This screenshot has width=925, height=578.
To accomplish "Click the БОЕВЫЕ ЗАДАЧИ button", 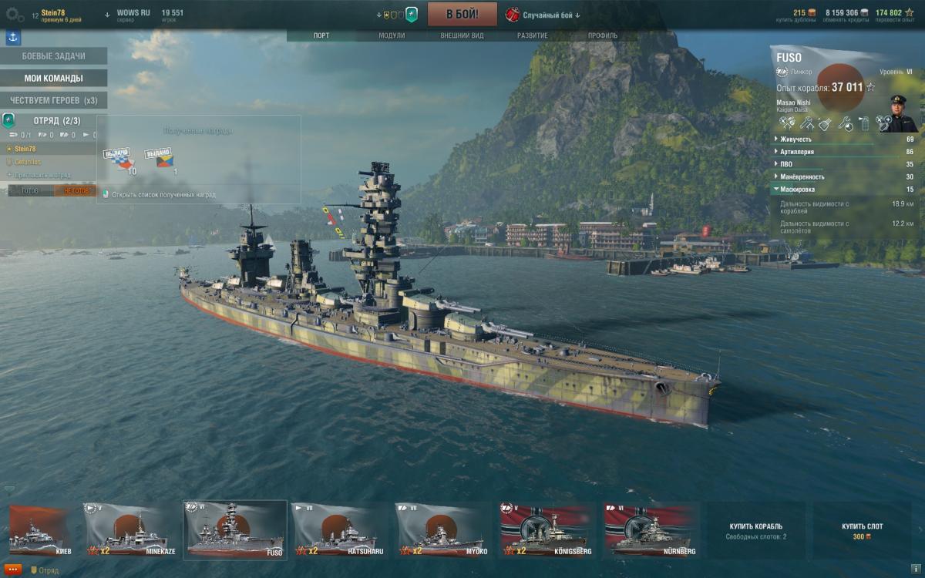I will click(x=53, y=56).
